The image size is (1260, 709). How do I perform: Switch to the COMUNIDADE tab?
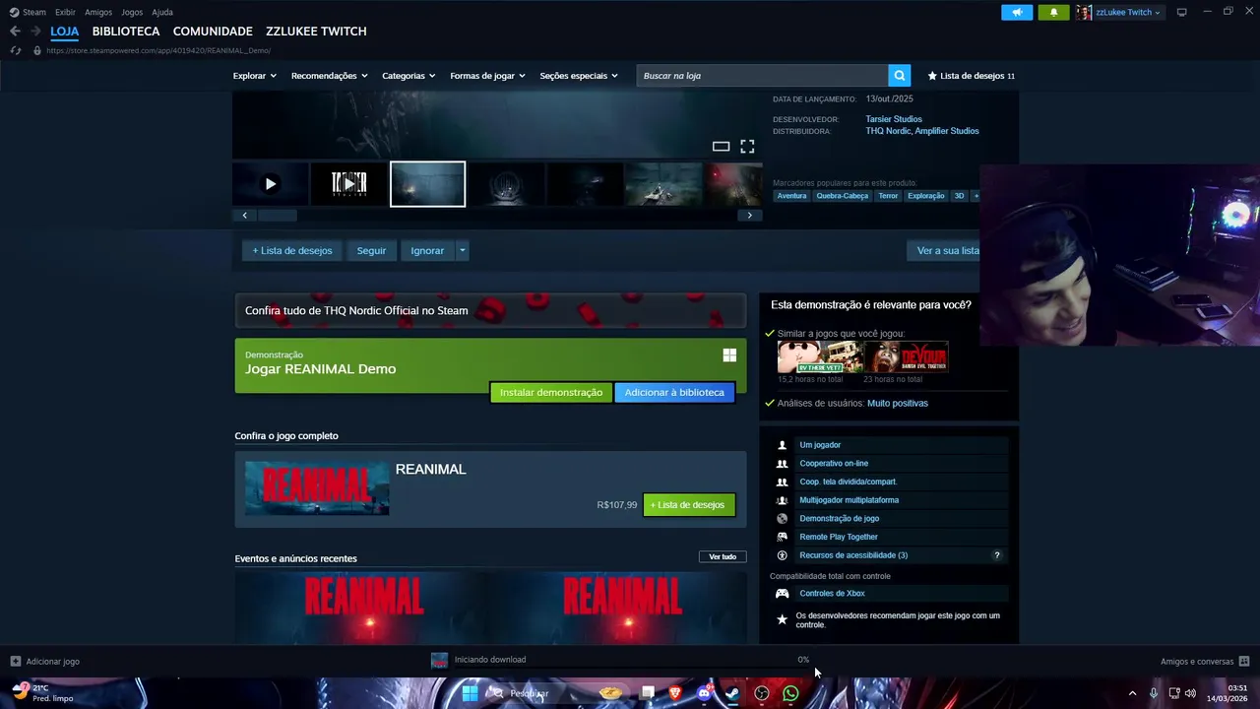pyautogui.click(x=213, y=32)
